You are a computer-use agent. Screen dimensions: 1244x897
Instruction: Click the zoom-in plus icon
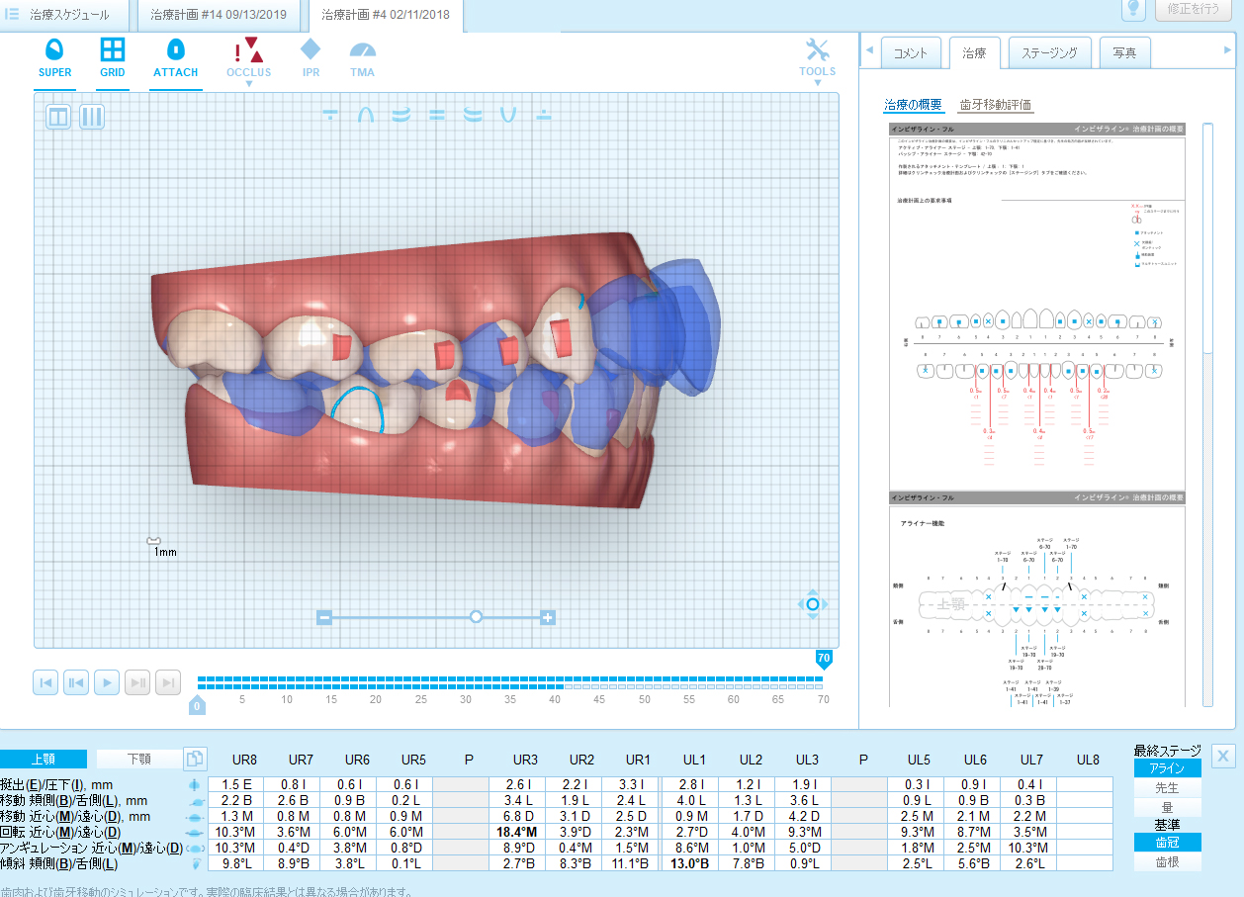coord(548,617)
